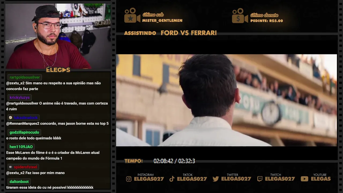This screenshot has width=343, height=193.
Task: Click the streamer webcam feed
Action: [58, 36]
